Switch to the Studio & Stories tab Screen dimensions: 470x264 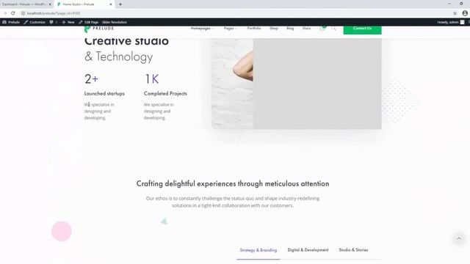point(353,250)
